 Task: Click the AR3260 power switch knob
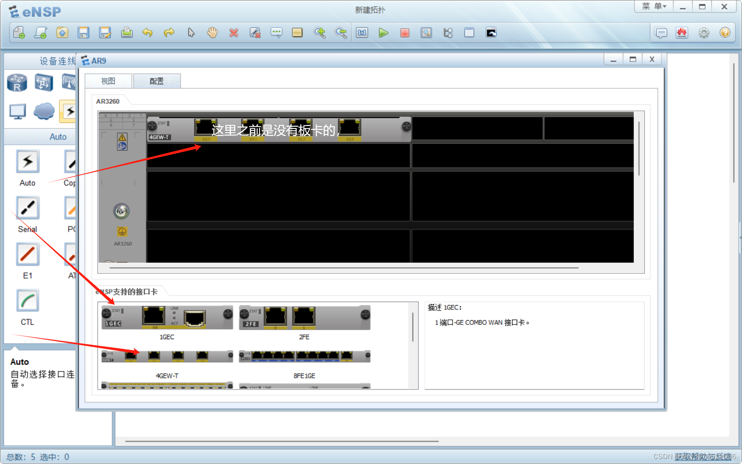pyautogui.click(x=121, y=211)
